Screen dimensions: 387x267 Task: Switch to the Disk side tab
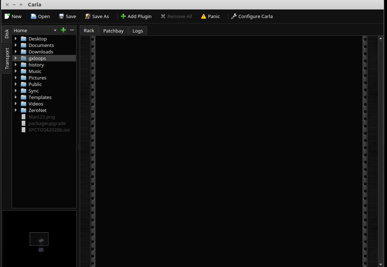(x=7, y=34)
